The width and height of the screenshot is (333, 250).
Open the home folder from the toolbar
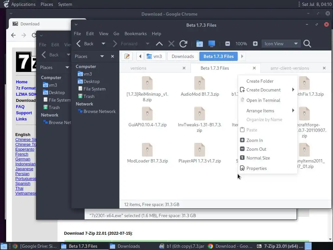pos(199,44)
